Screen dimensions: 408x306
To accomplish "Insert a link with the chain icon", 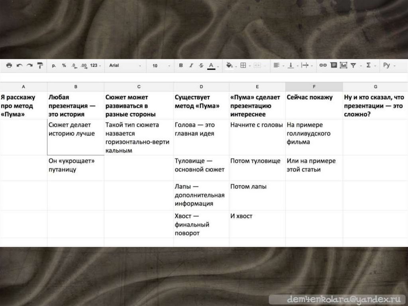I will click(323, 65).
